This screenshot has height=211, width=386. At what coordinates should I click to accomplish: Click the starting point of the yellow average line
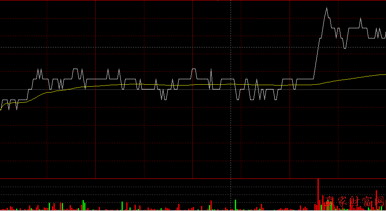[1, 110]
